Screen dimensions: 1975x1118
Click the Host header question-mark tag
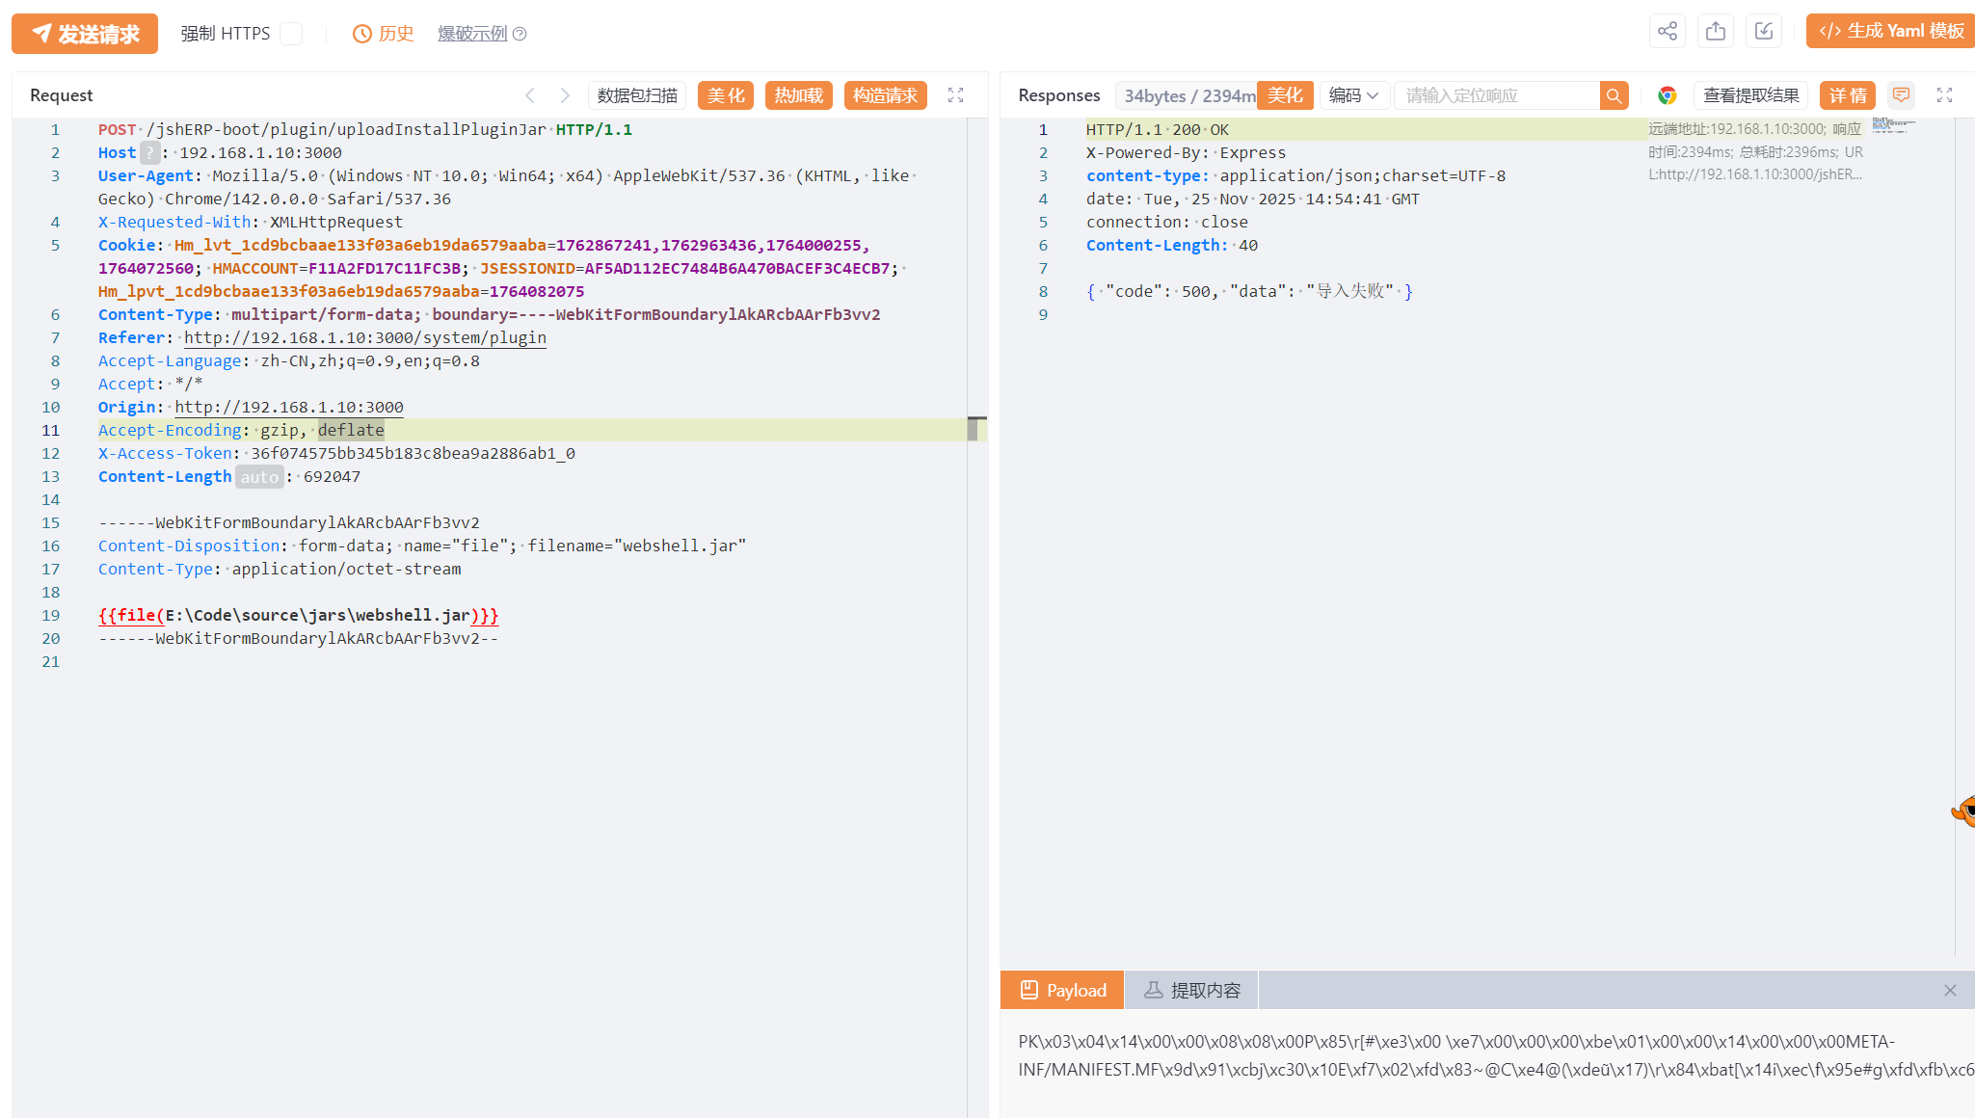tap(149, 153)
